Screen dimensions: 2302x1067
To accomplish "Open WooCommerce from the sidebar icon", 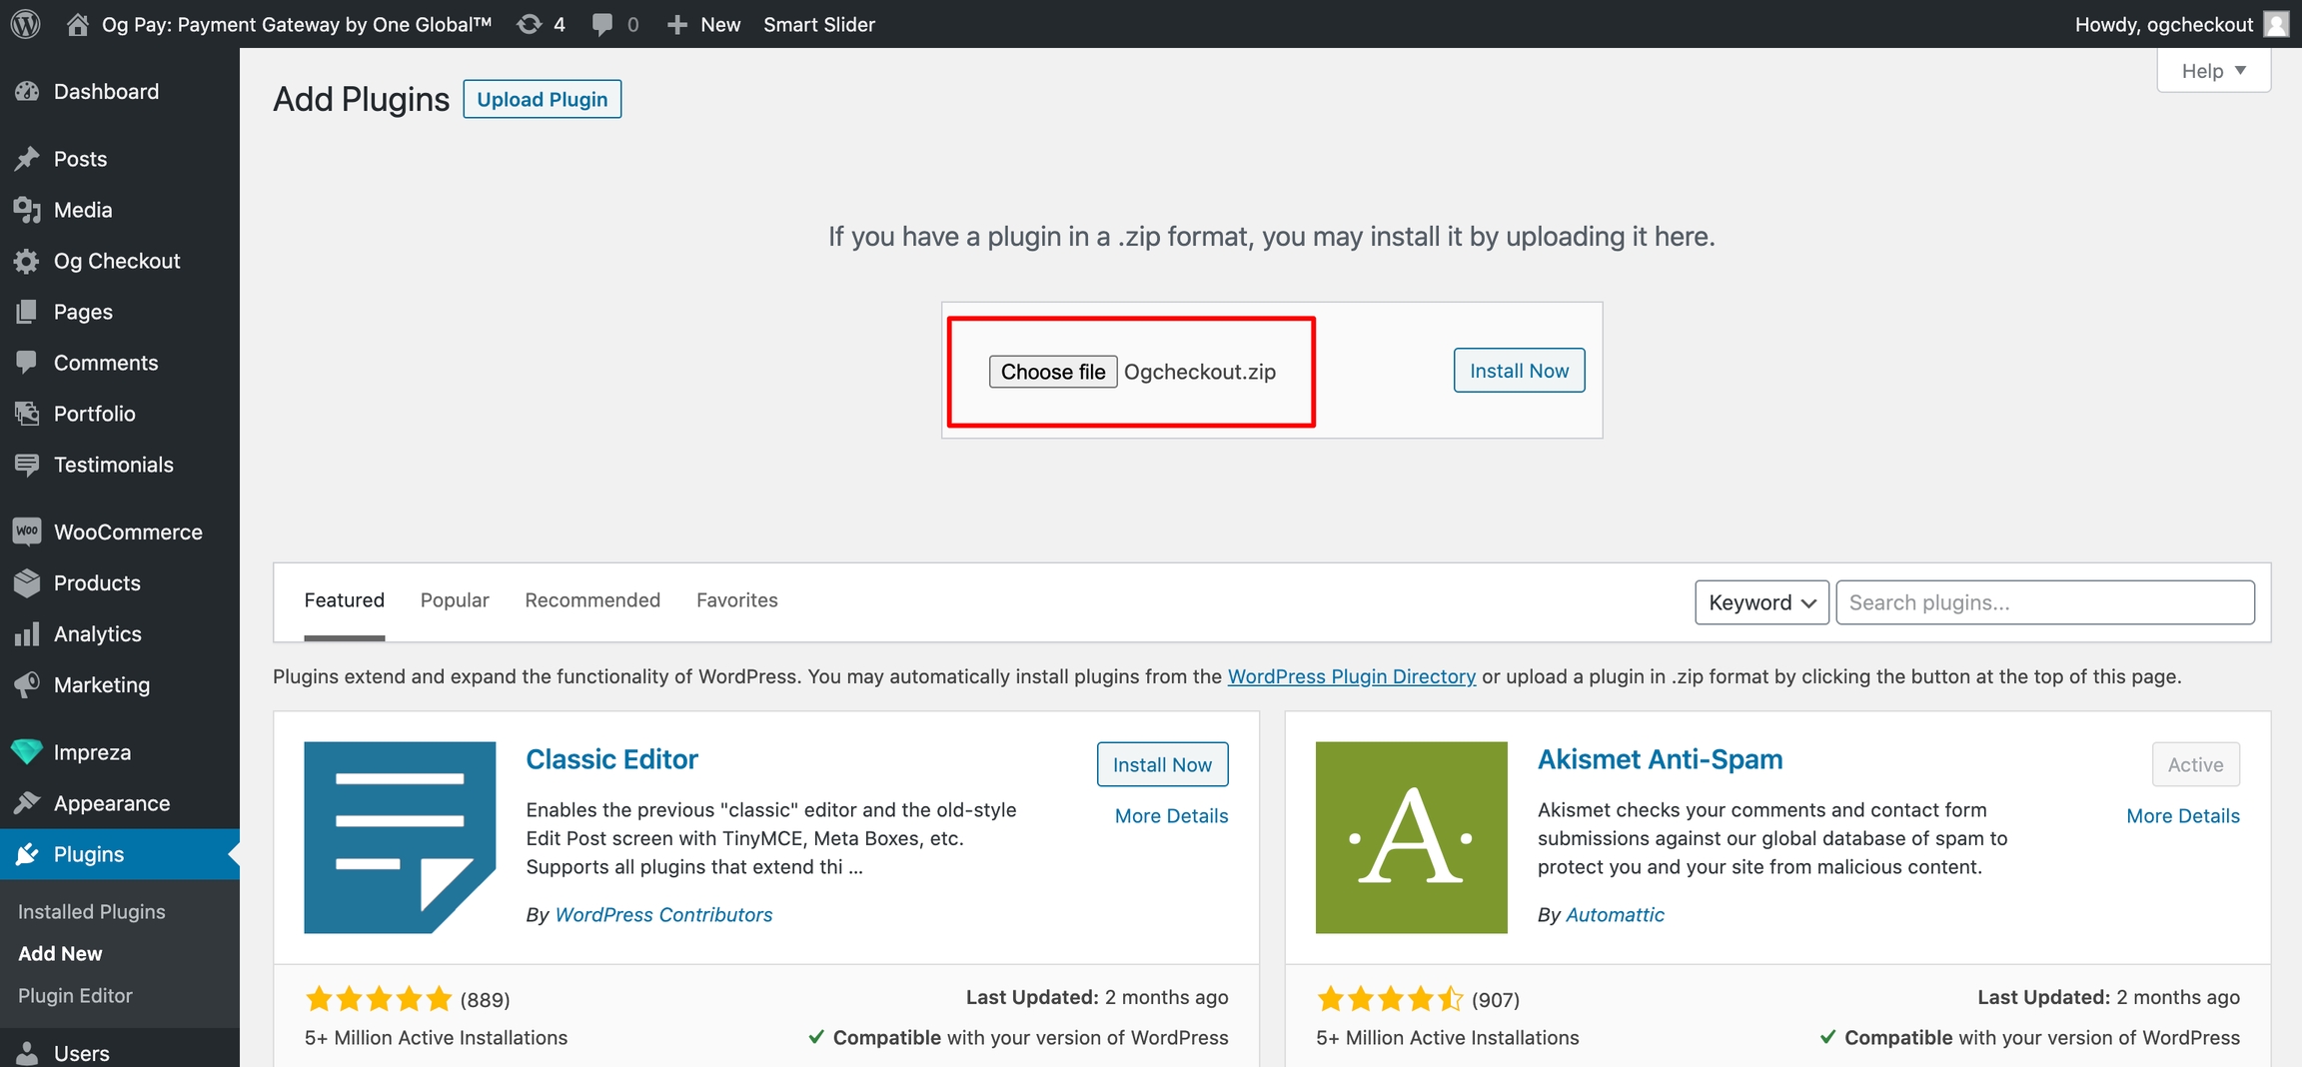I will click(27, 532).
